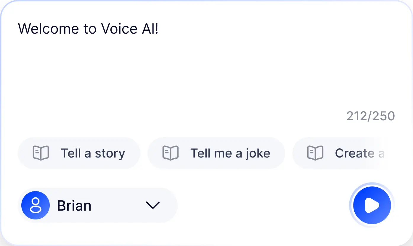413x246 pixels.
Task: Click the word story in the suggestion chip
Action: [x=110, y=153]
